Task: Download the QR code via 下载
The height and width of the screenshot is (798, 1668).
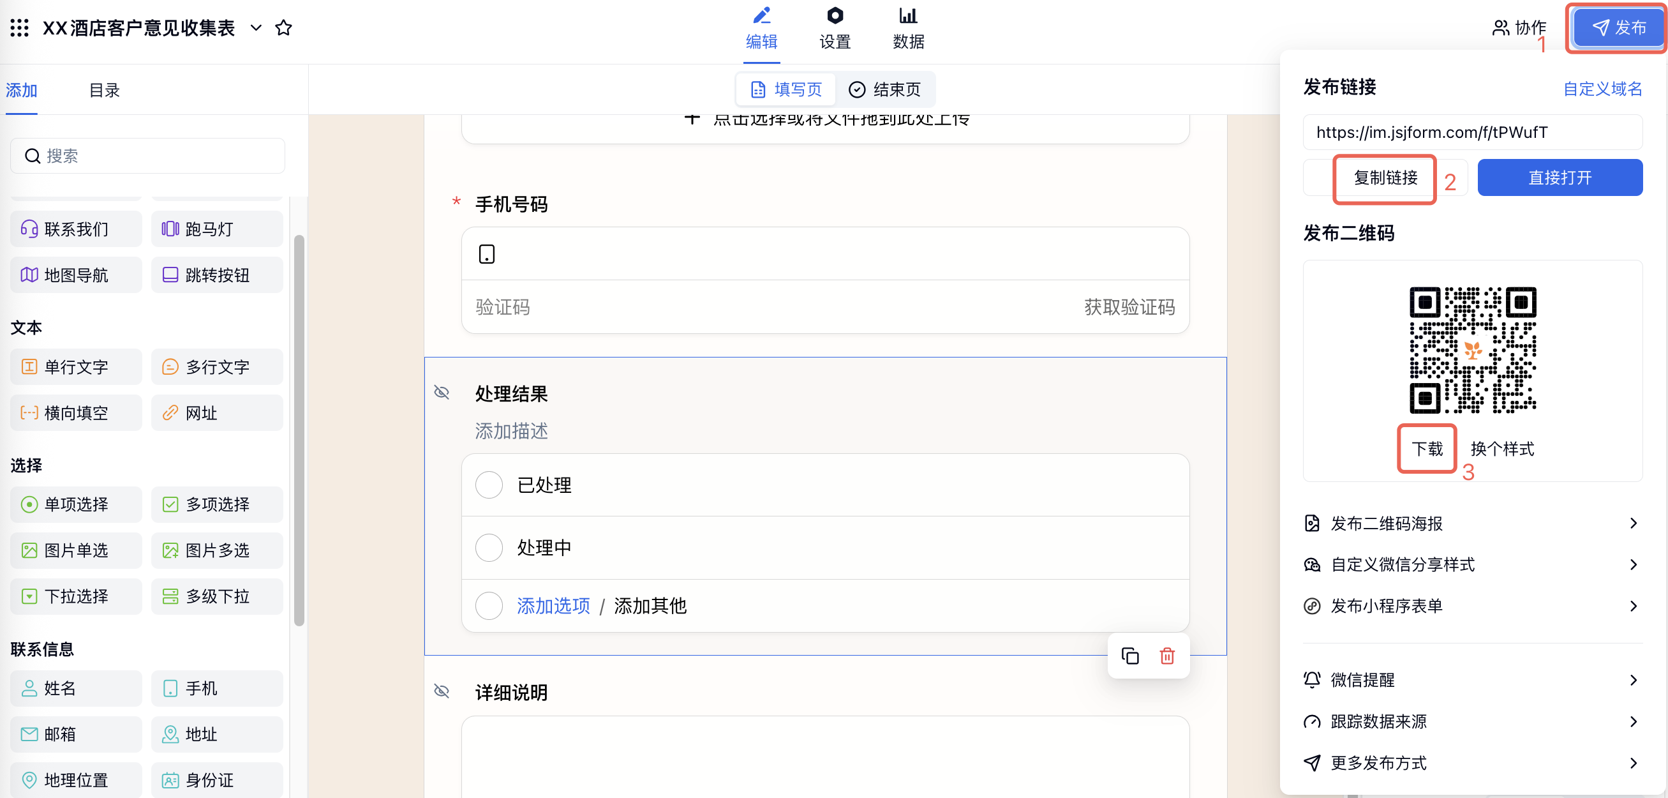Action: 1427,449
